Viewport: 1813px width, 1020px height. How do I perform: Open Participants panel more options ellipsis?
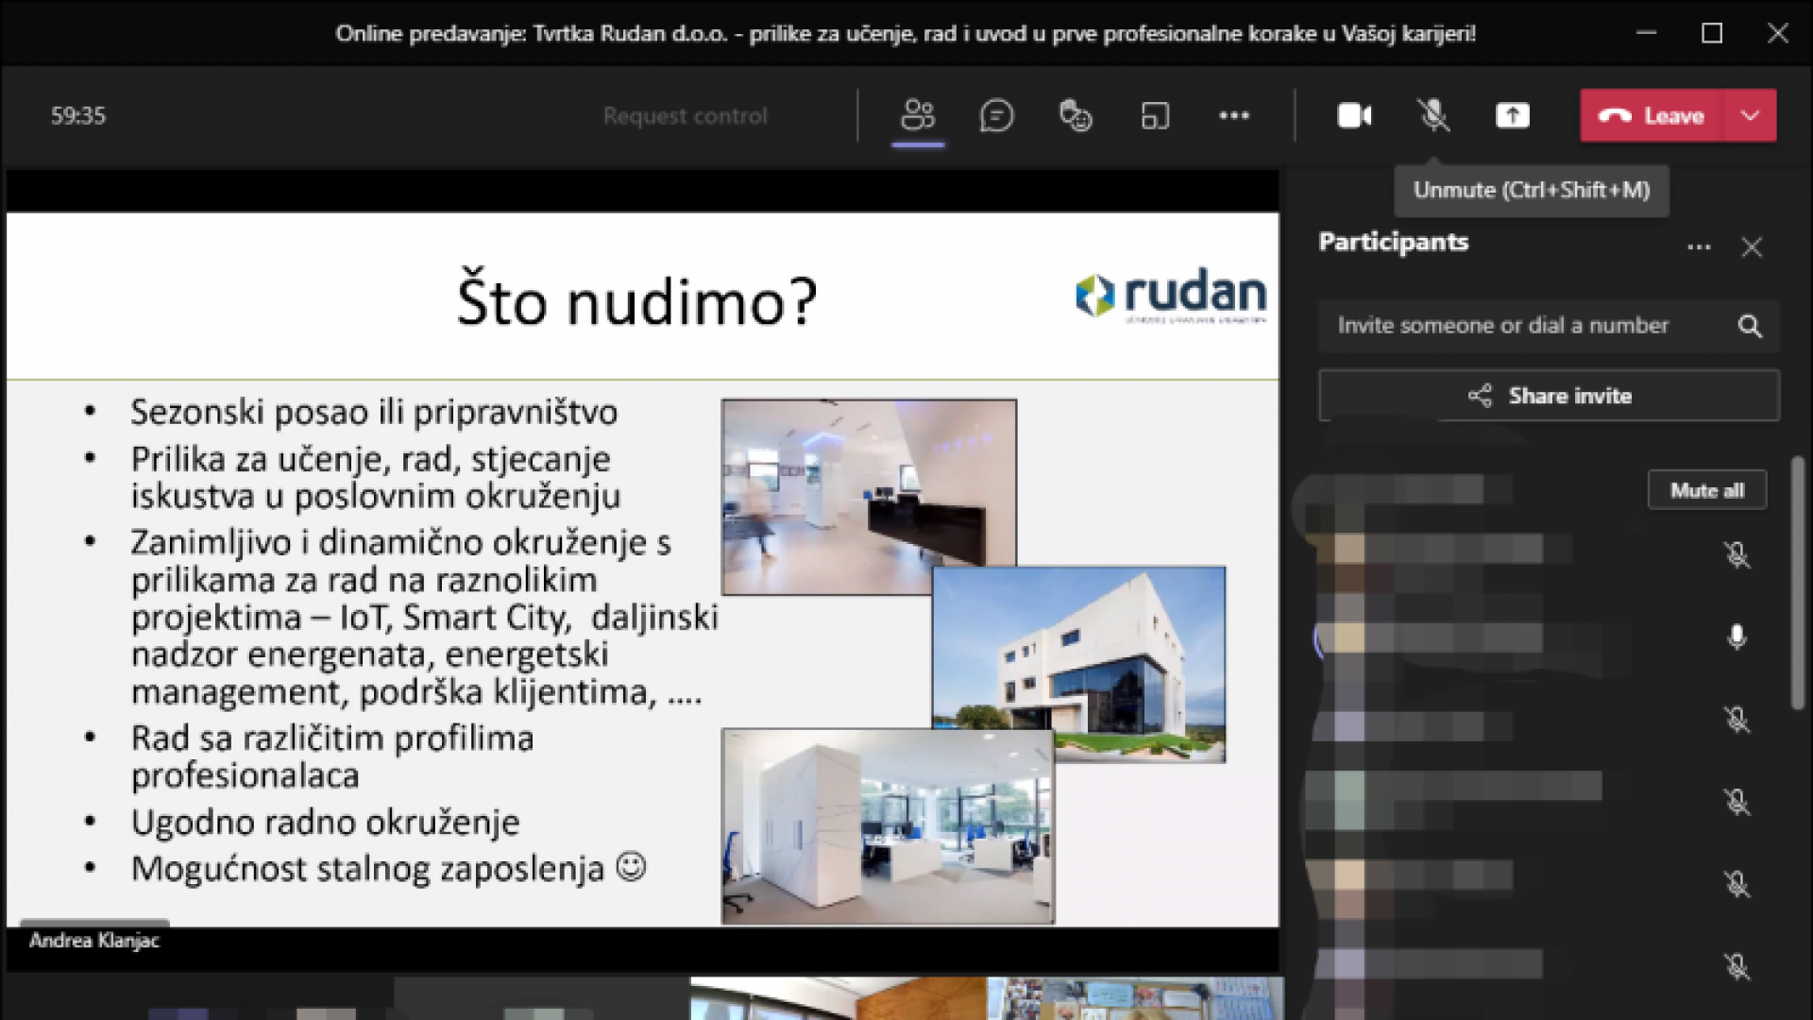[1699, 247]
